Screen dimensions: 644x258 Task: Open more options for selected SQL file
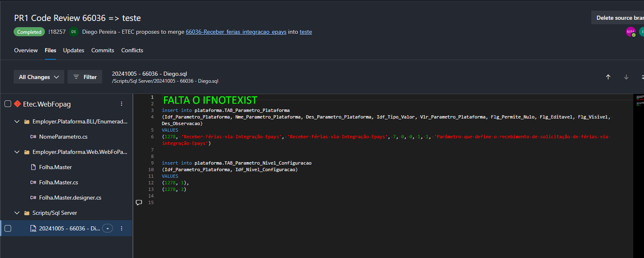tap(122, 228)
